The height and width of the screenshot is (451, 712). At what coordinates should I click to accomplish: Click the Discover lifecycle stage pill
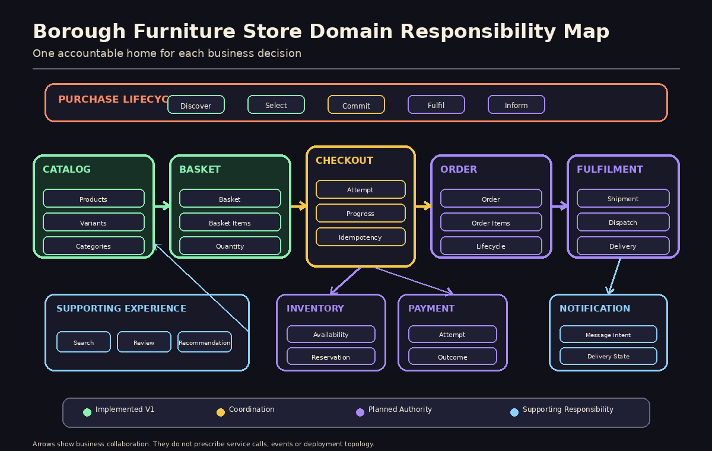pos(196,104)
